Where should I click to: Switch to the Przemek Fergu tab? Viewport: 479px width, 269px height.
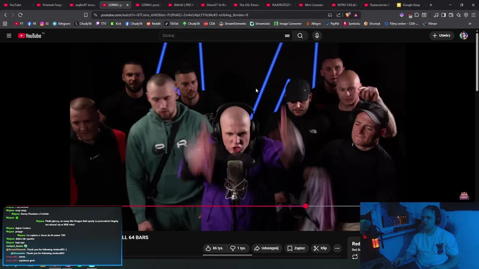click(x=50, y=5)
